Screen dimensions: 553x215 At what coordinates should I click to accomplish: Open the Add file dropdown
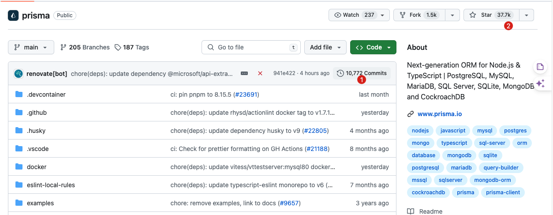pyautogui.click(x=325, y=47)
